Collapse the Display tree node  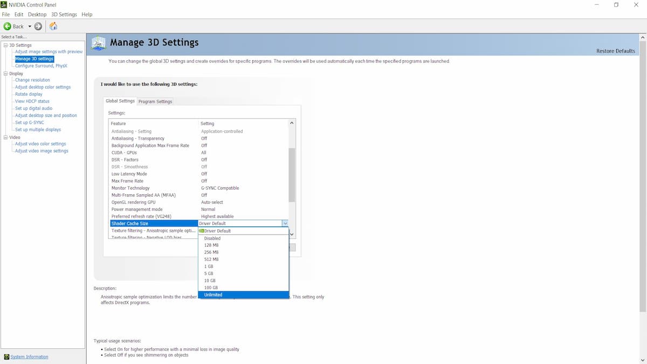coord(5,73)
